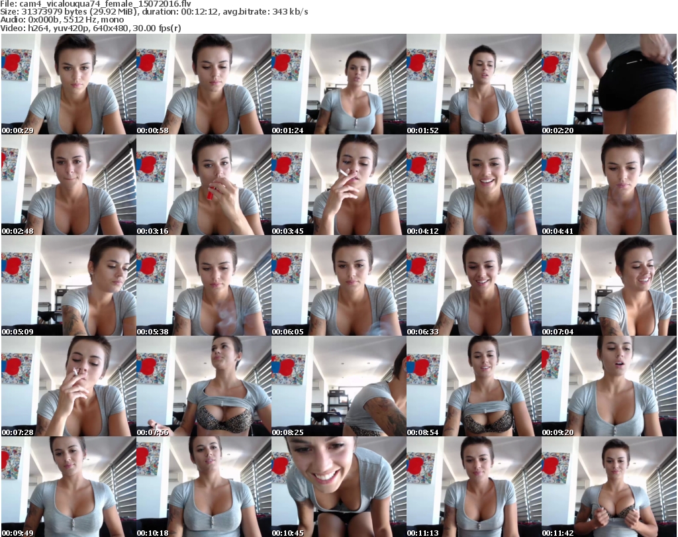This screenshot has width=678, height=537.
Task: Select the thumbnail stamped 00:07:04
Action: coord(609,286)
